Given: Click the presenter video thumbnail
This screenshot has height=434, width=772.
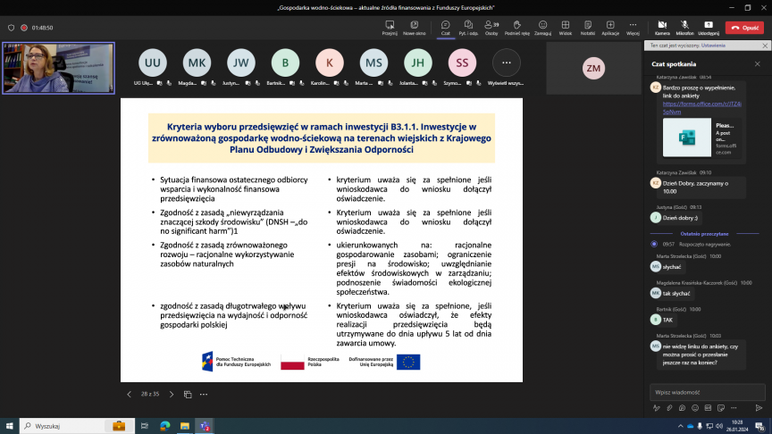Looking at the screenshot, I should [59, 68].
